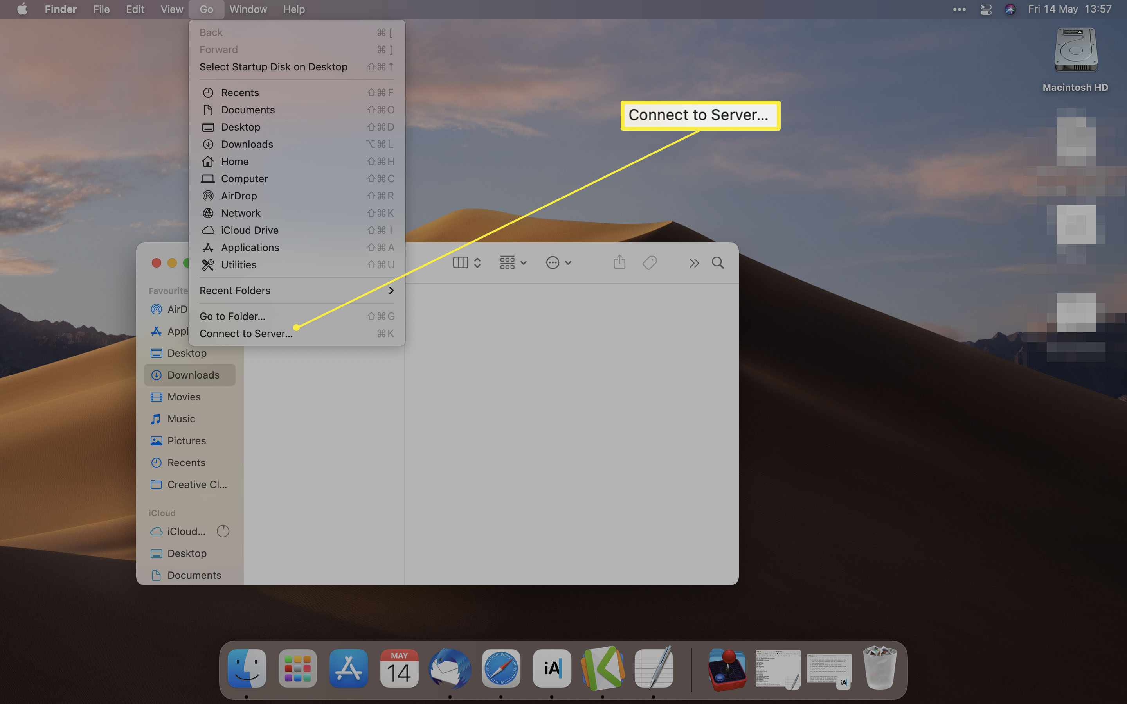1127x704 pixels.
Task: Open Downloads from the Go menu
Action: (297, 144)
